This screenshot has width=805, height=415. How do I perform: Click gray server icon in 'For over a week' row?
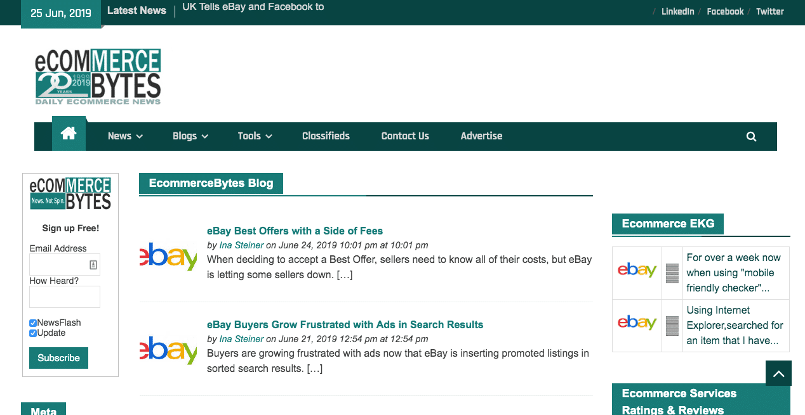point(672,273)
